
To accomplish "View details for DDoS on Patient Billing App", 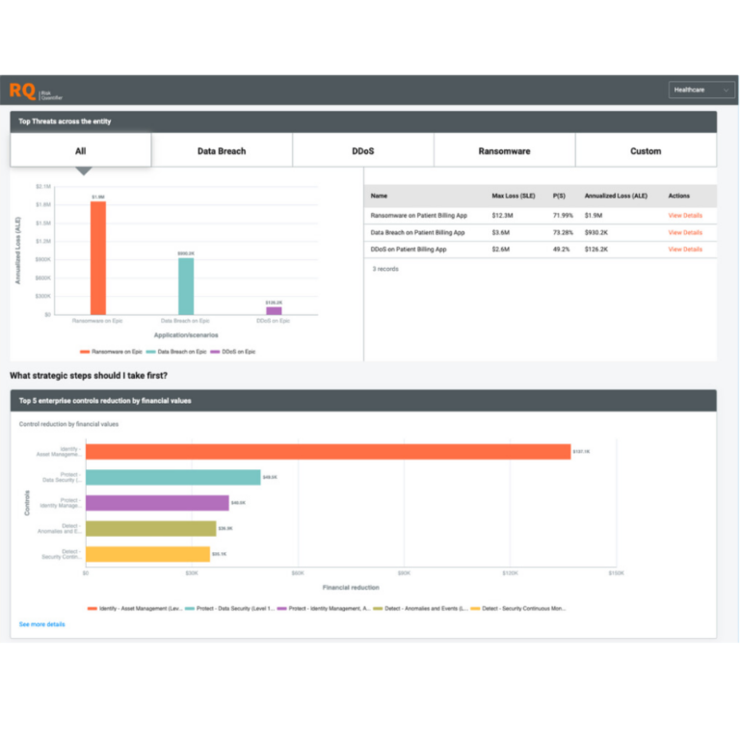I will point(685,250).
